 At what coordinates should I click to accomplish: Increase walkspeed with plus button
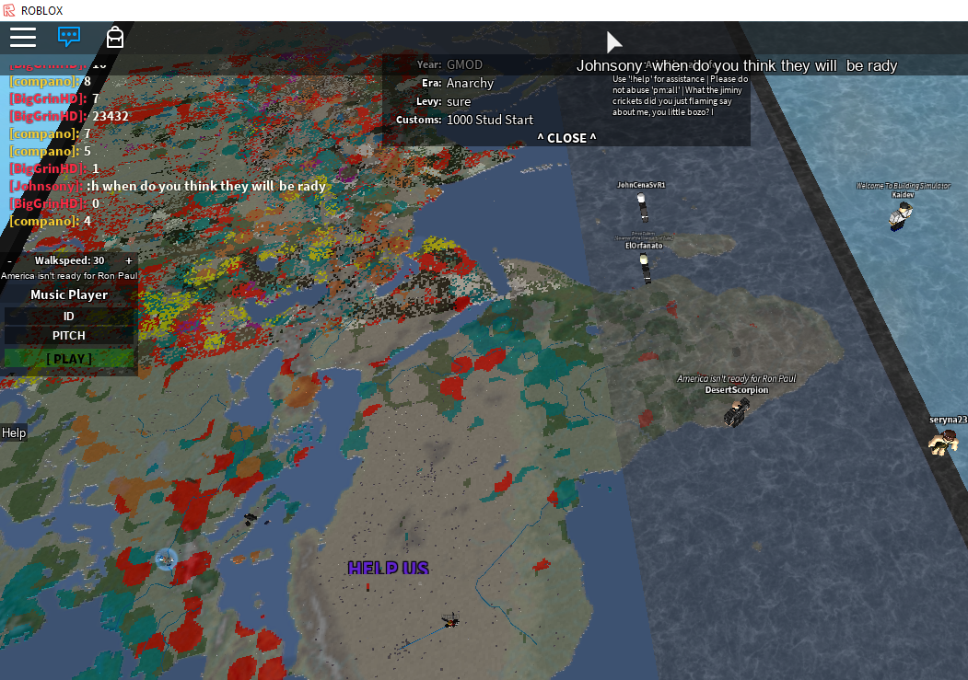coord(128,260)
